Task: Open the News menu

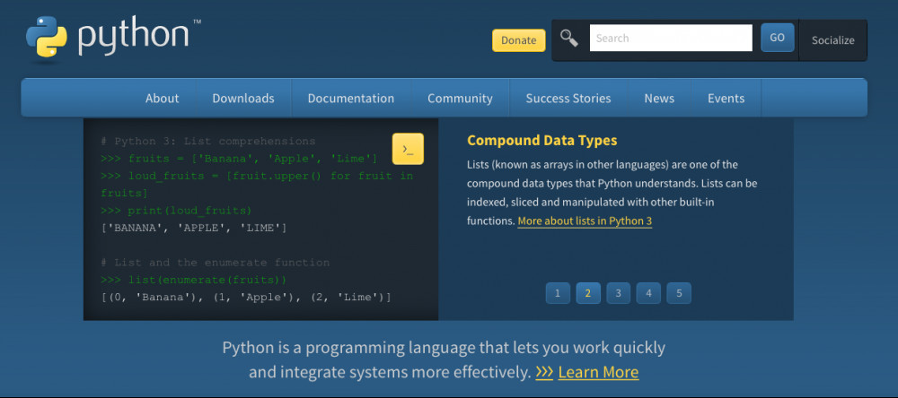Action: click(659, 99)
